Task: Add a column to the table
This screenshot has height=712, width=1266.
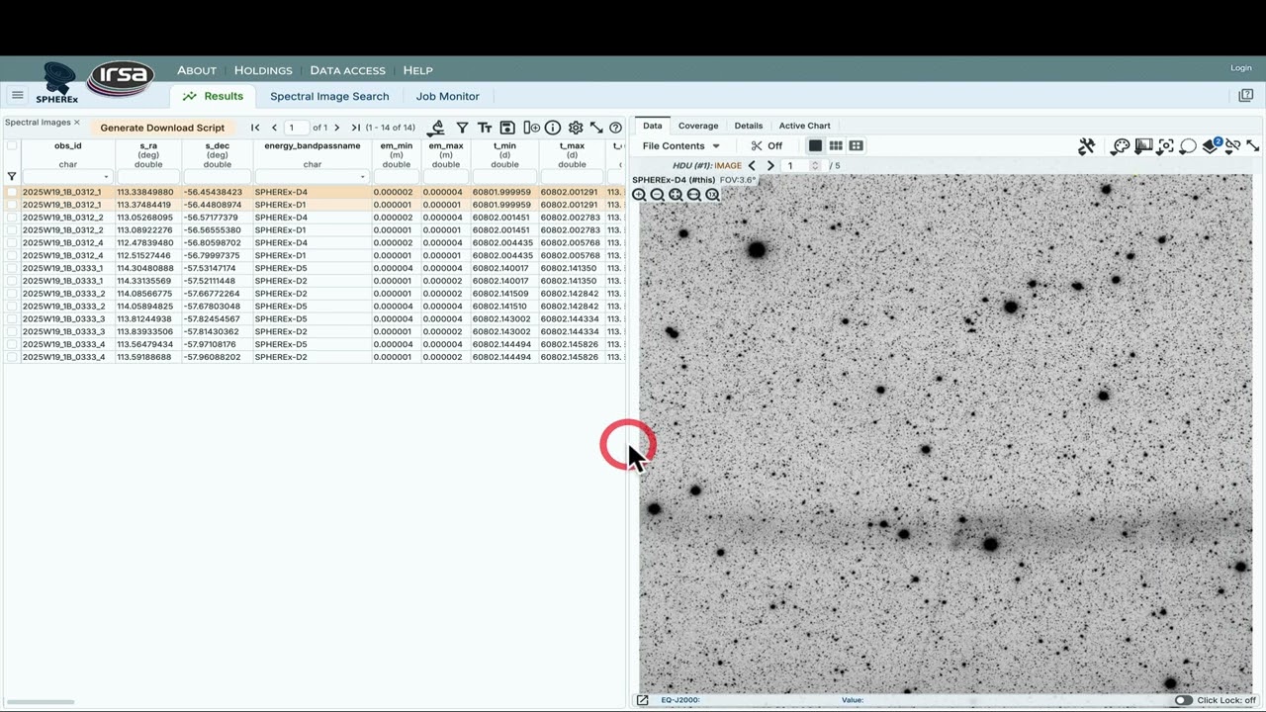Action: [531, 128]
